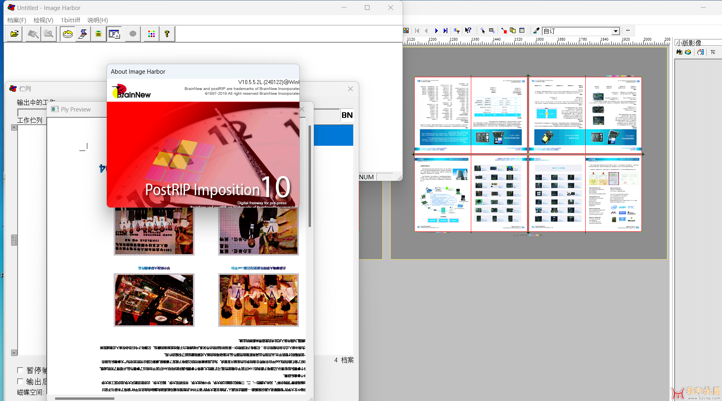Image resolution: width=722 pixels, height=401 pixels.
Task: Open the 1bittiff menu
Action: [x=71, y=20]
